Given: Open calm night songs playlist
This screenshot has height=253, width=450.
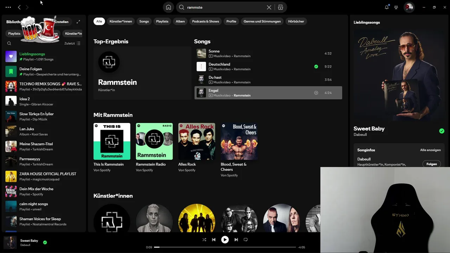Looking at the screenshot, I should (44, 206).
